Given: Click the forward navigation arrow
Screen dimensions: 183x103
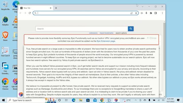Looking at the screenshot, I should click(x=25, y=13).
